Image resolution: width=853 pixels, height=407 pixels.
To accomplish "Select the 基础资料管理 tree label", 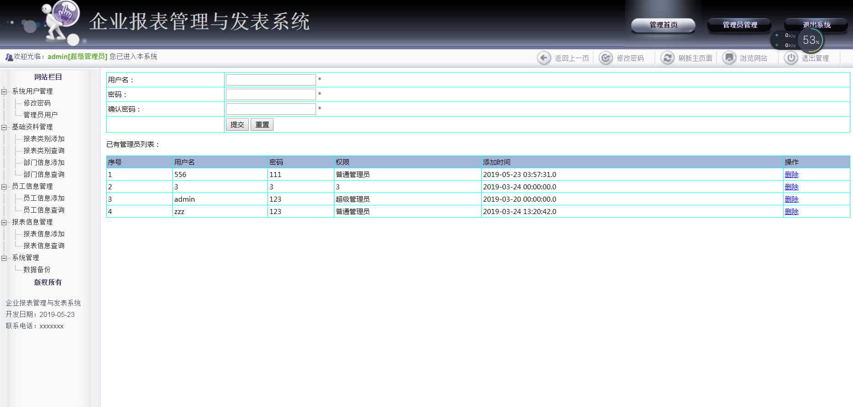I will click(x=32, y=127).
